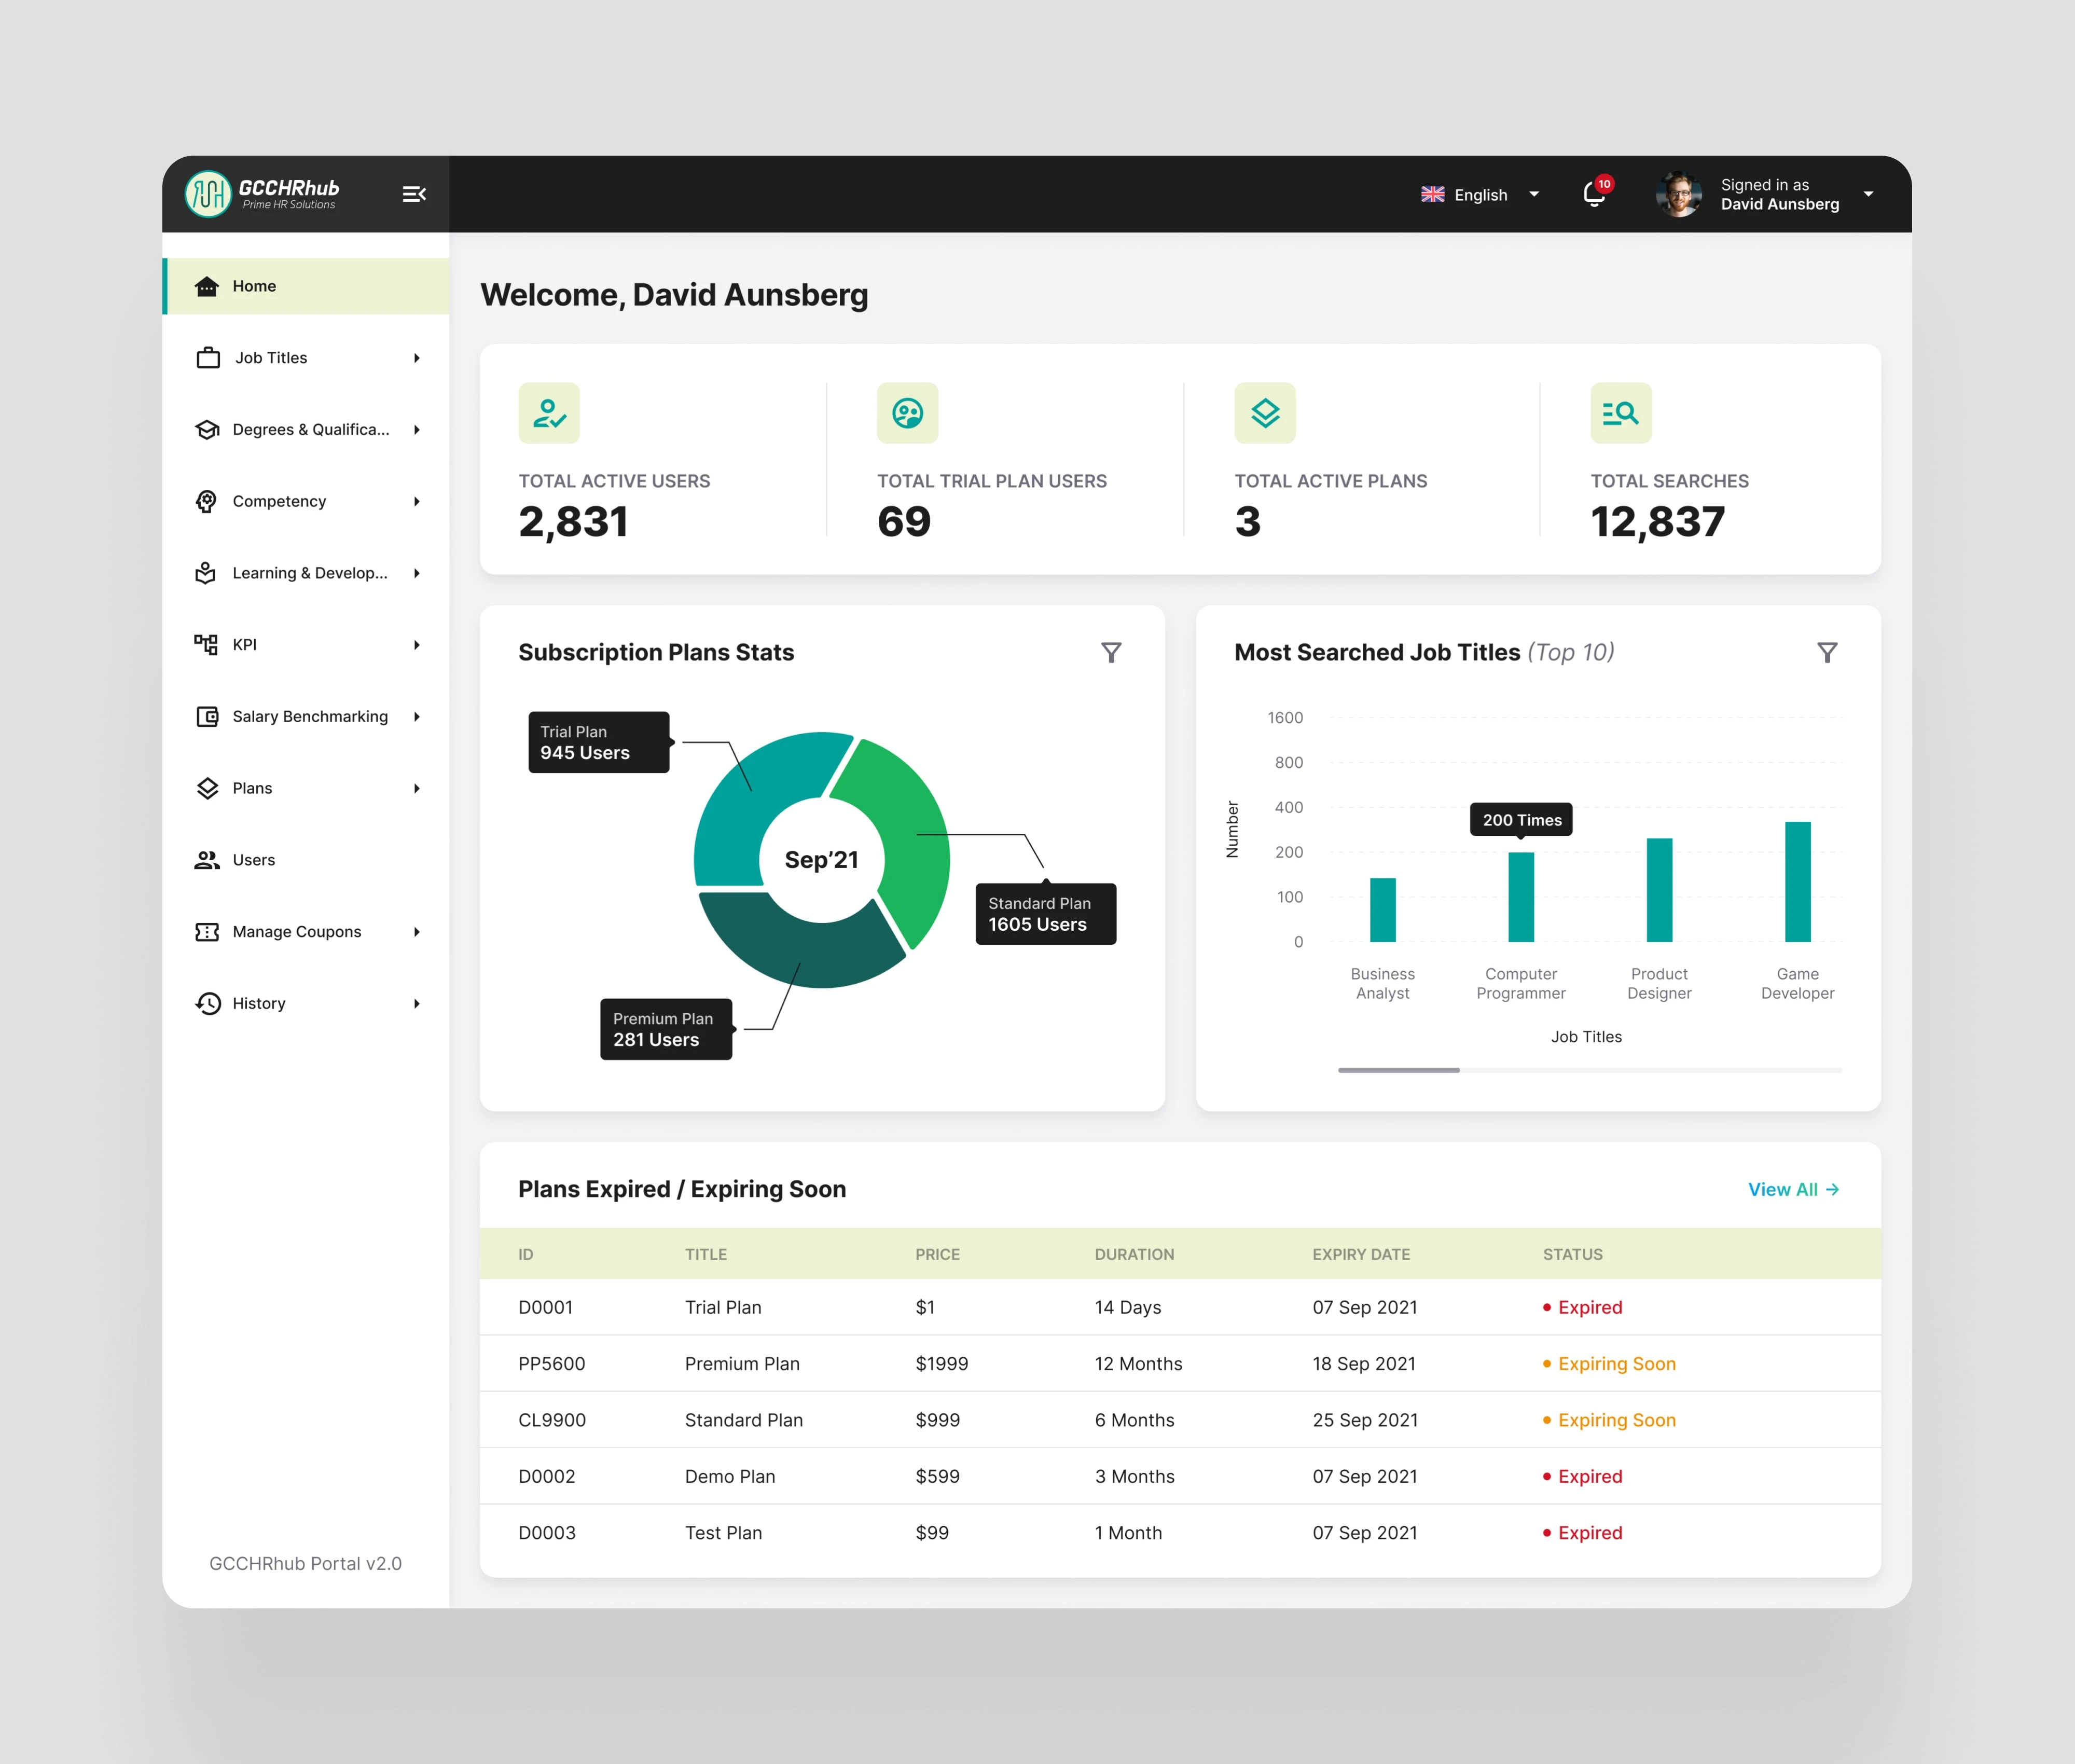Open the Home sidebar icon
The width and height of the screenshot is (2075, 1764).
point(207,286)
